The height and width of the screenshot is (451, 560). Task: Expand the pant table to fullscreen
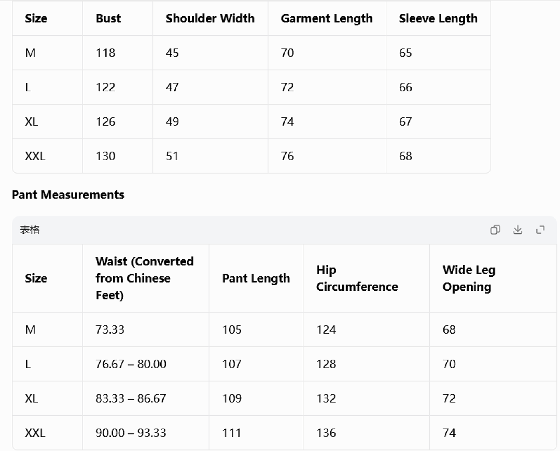540,230
